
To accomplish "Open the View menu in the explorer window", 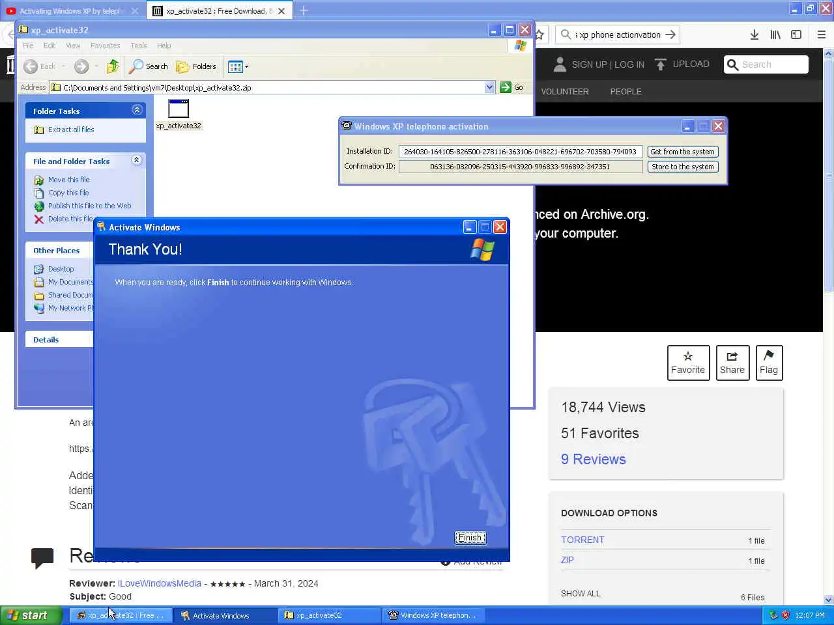I will click(73, 46).
